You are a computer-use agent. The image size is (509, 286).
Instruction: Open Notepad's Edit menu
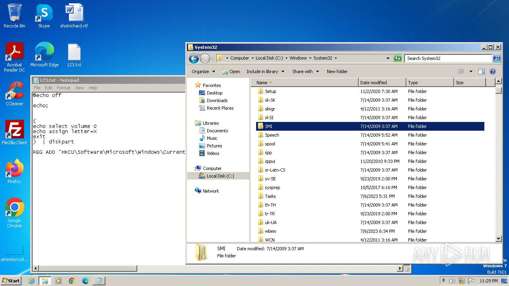(49, 88)
